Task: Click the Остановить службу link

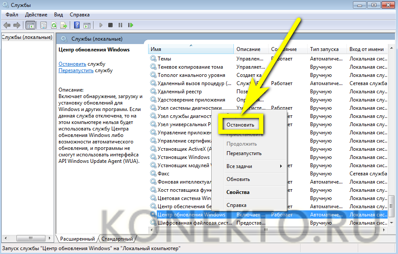Action: tap(72, 64)
